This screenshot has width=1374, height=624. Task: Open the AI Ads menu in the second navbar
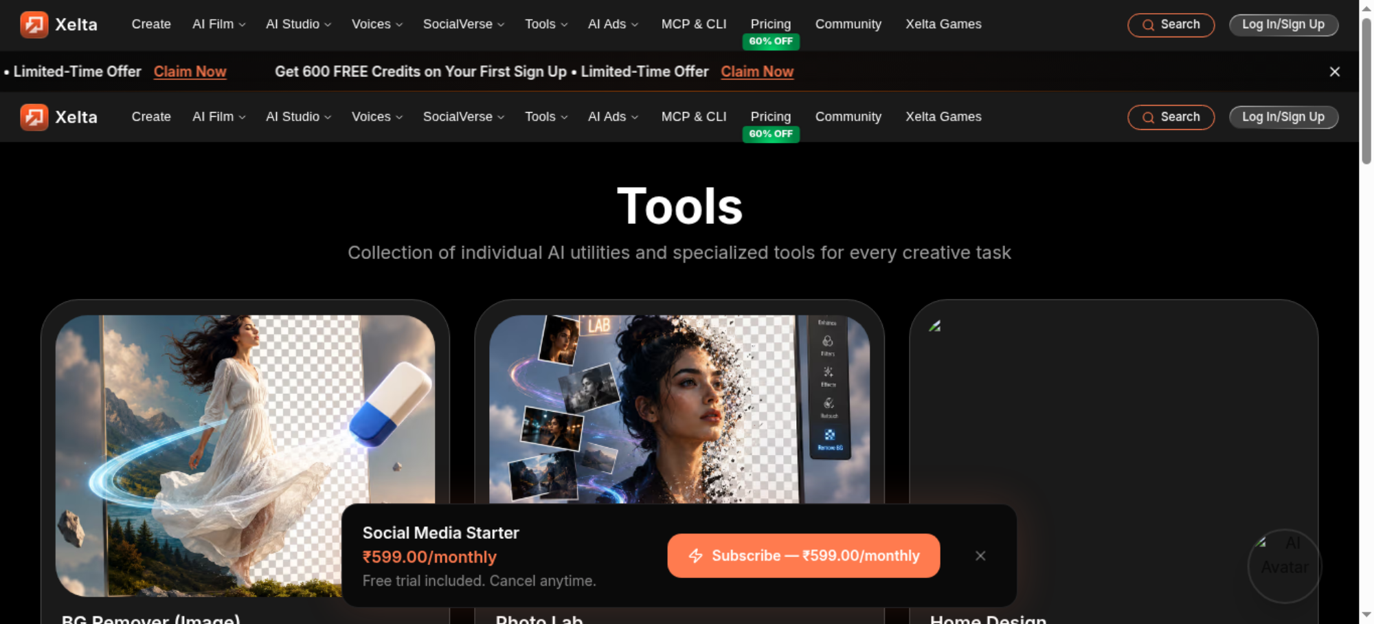tap(613, 117)
